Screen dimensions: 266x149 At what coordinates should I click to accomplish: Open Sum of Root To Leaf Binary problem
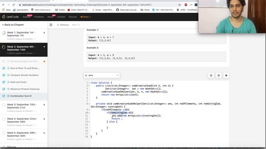[25, 68]
